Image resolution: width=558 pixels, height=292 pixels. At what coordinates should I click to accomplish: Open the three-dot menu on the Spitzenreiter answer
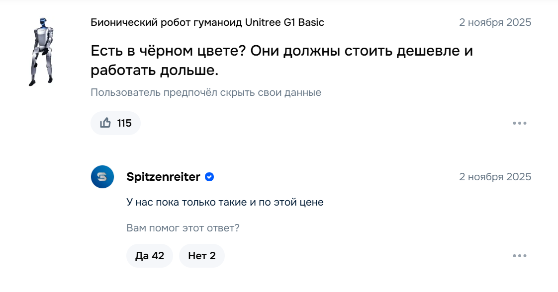pos(519,256)
